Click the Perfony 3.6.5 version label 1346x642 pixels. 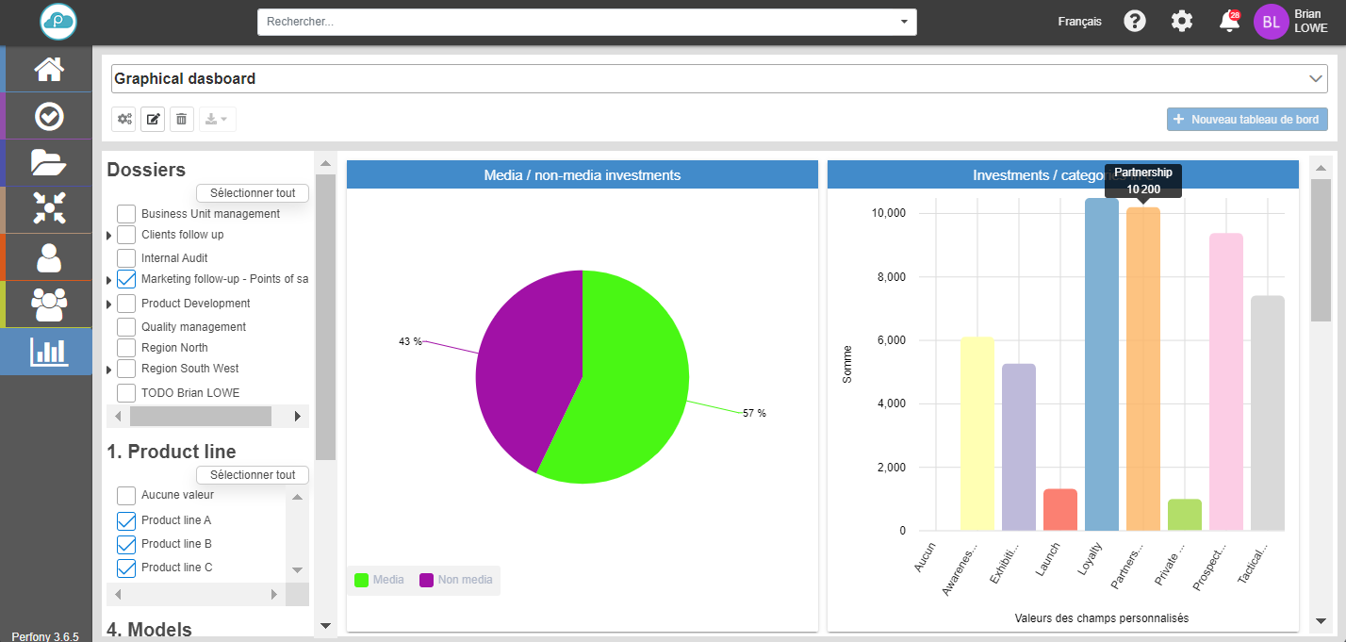click(x=45, y=636)
